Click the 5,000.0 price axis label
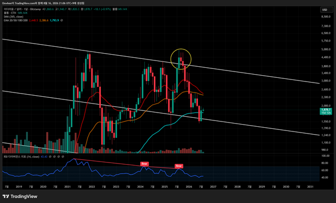Image resolution: width=336 pixels, height=203 pixels. pyautogui.click(x=325, y=49)
